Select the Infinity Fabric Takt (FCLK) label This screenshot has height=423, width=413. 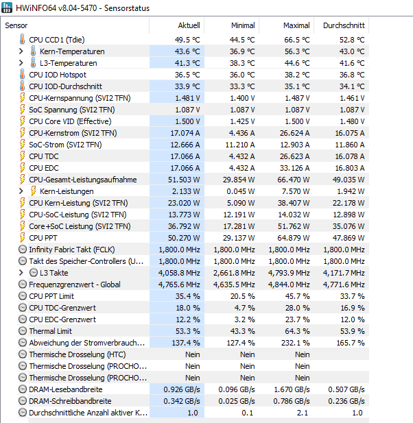click(72, 250)
